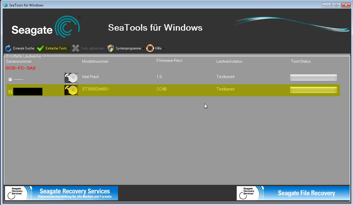
Task: Maximize the SeaTools window
Action: pos(336,5)
